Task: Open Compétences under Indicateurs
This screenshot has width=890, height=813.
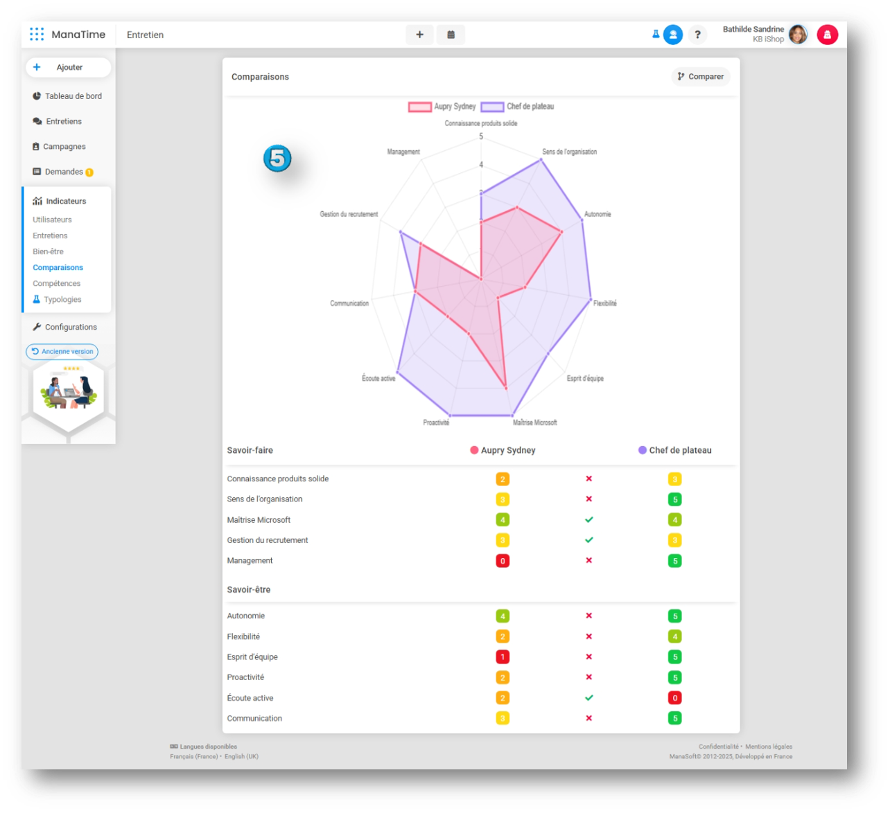Action: point(56,283)
